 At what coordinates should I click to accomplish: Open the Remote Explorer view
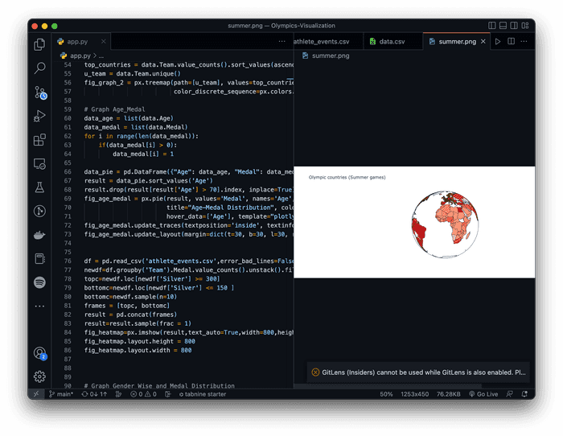(x=39, y=164)
